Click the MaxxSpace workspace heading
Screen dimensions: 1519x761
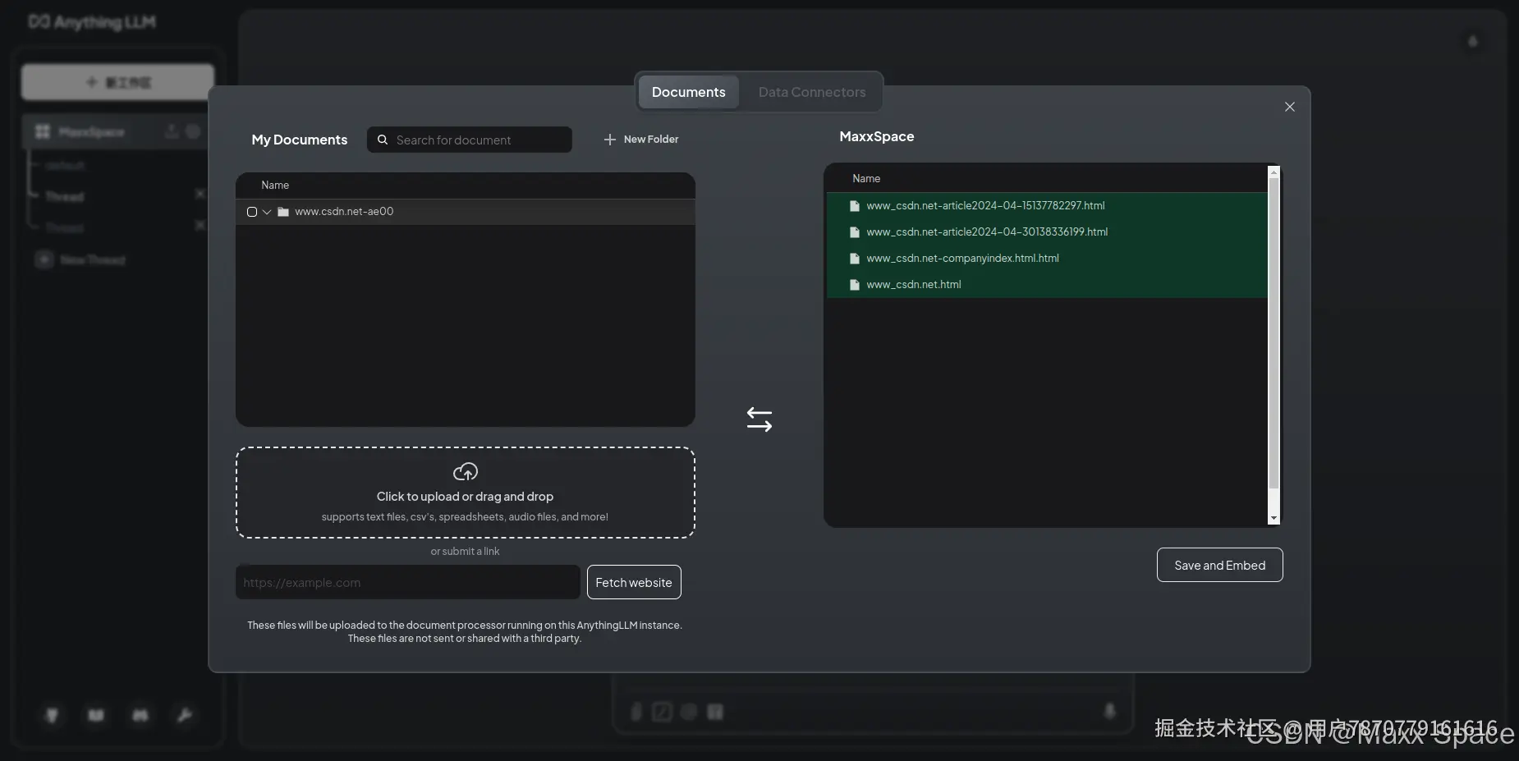[877, 136]
